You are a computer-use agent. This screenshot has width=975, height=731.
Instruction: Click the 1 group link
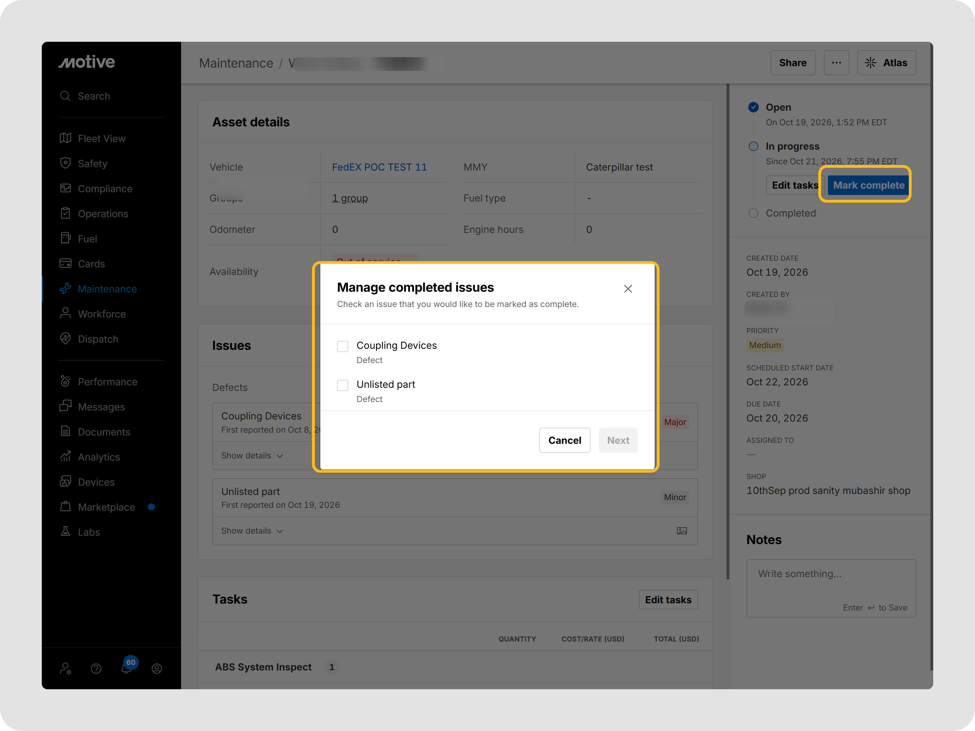pyautogui.click(x=350, y=198)
